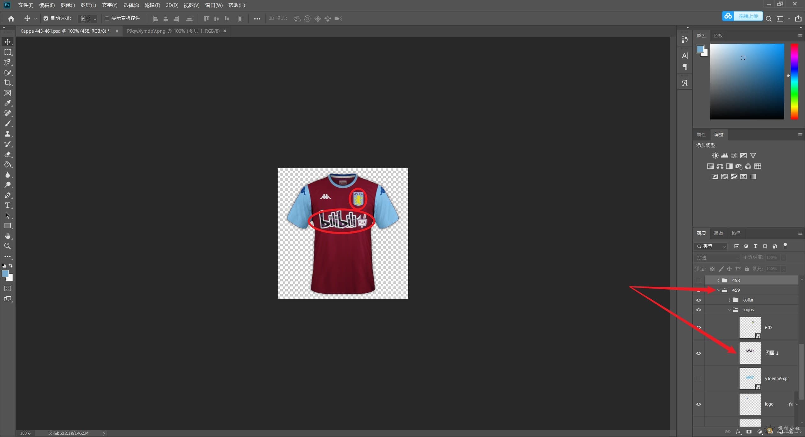Select the Brush tool

click(x=8, y=124)
